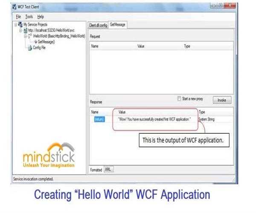
Task: Minimize the WCF Test Client window
Action: tap(214, 6)
